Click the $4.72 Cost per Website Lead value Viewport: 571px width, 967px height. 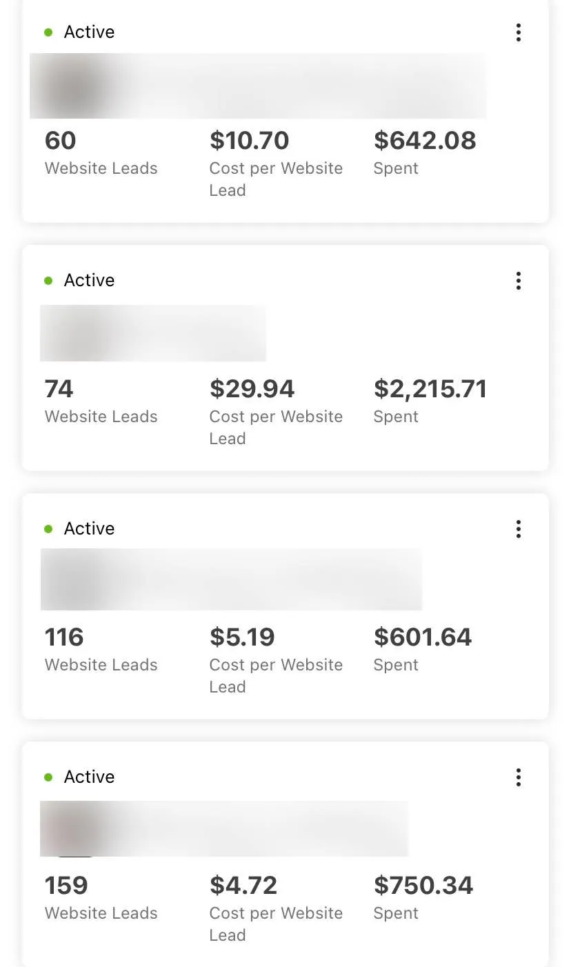pyautogui.click(x=243, y=886)
